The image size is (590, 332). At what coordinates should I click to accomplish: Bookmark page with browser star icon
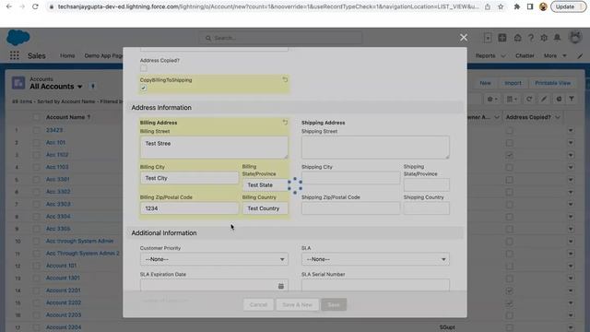pos(501,6)
